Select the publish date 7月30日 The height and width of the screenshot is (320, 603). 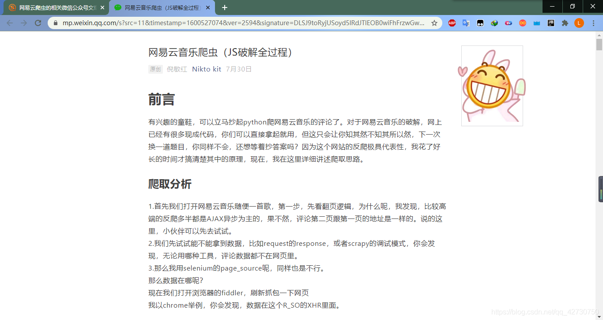pos(239,69)
